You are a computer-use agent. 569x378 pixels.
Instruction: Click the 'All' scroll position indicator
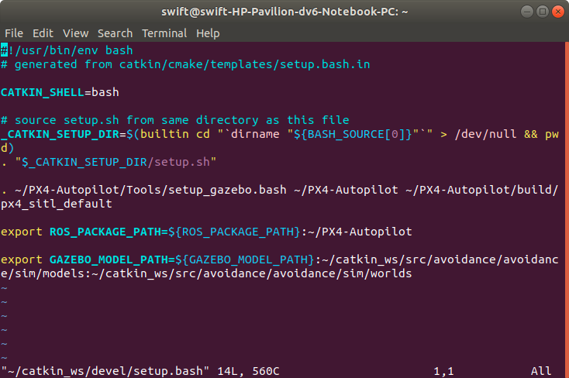[x=541, y=371]
